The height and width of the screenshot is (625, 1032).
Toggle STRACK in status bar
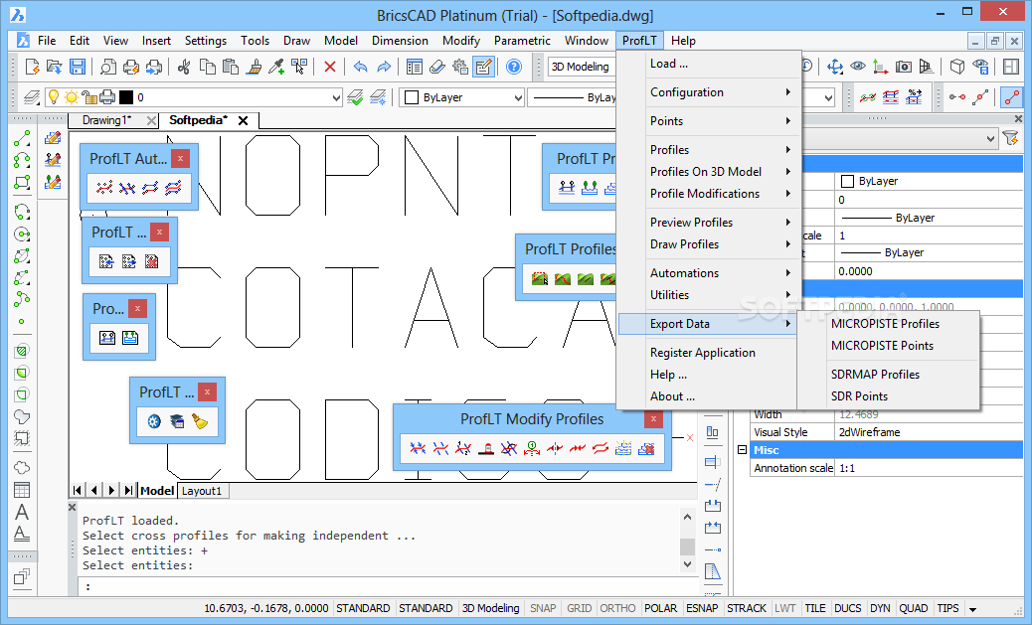click(747, 608)
